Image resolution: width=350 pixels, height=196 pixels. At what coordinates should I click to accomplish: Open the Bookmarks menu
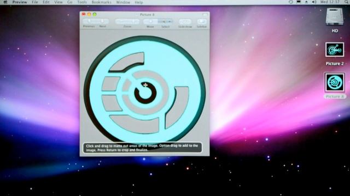pos(102,2)
